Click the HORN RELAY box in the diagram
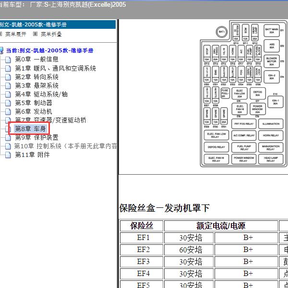This screenshot has width=288, height=288. (271, 135)
